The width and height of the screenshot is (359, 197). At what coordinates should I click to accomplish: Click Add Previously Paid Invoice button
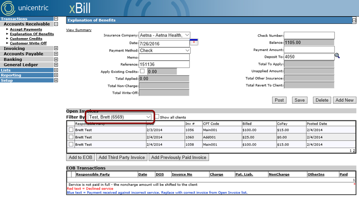tap(178, 157)
